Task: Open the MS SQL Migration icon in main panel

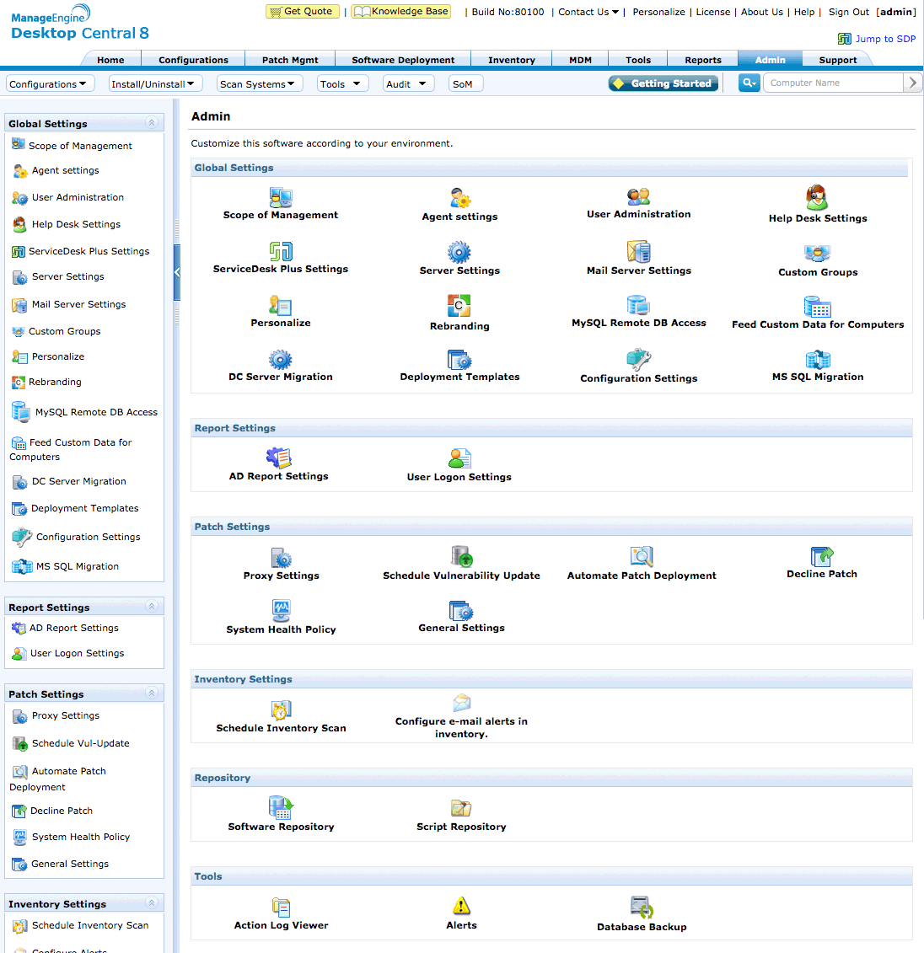Action: (818, 360)
